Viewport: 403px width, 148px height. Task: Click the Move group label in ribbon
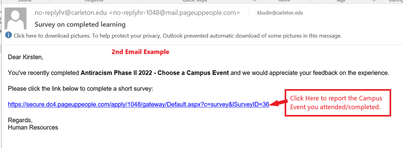284,1
